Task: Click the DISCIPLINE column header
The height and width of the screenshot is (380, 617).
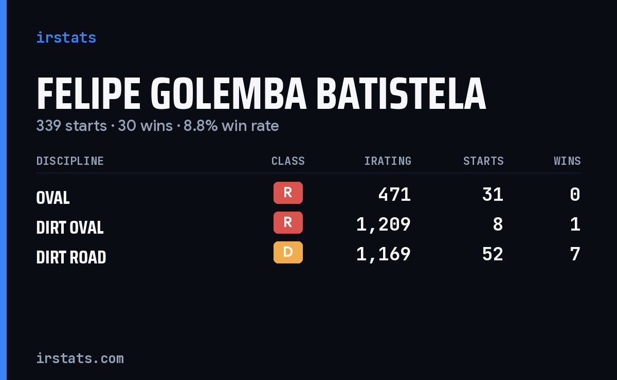Action: tap(70, 161)
